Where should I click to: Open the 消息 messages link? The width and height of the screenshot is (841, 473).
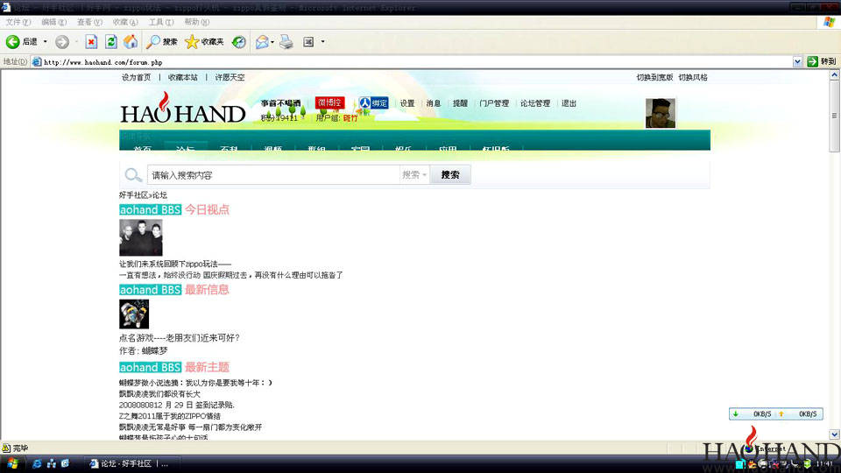tap(434, 103)
